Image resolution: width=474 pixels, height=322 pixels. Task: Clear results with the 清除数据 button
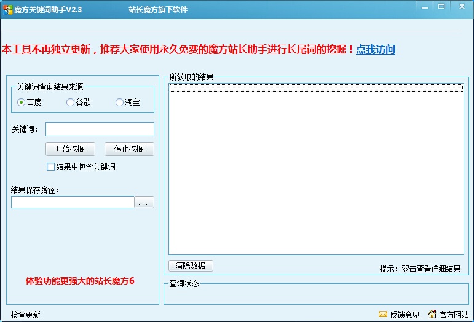[x=191, y=266]
